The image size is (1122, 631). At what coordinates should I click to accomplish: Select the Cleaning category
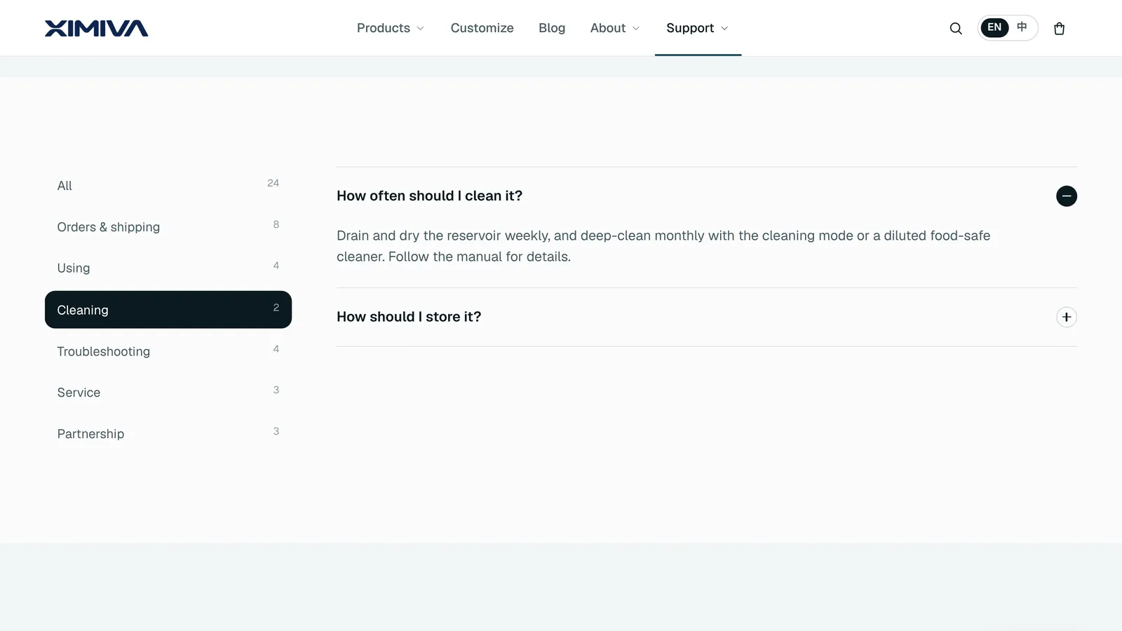(x=168, y=309)
